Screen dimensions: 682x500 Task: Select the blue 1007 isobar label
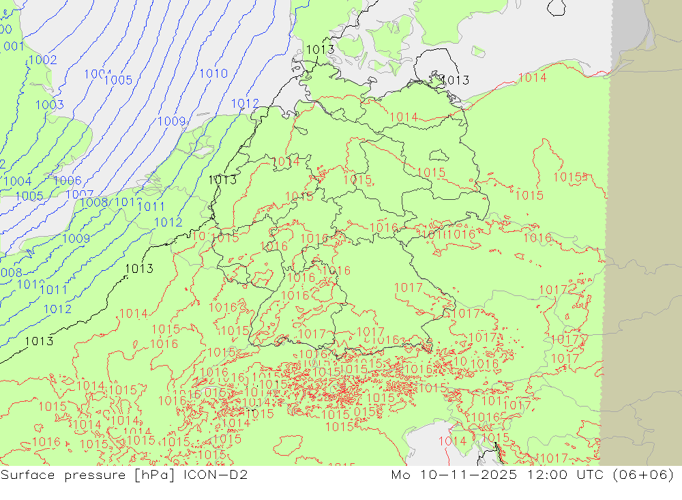pos(80,194)
